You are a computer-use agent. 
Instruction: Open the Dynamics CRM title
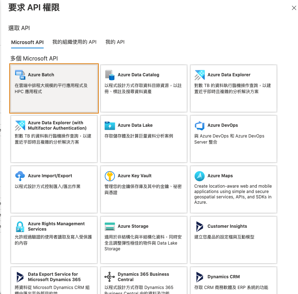(x=224, y=276)
